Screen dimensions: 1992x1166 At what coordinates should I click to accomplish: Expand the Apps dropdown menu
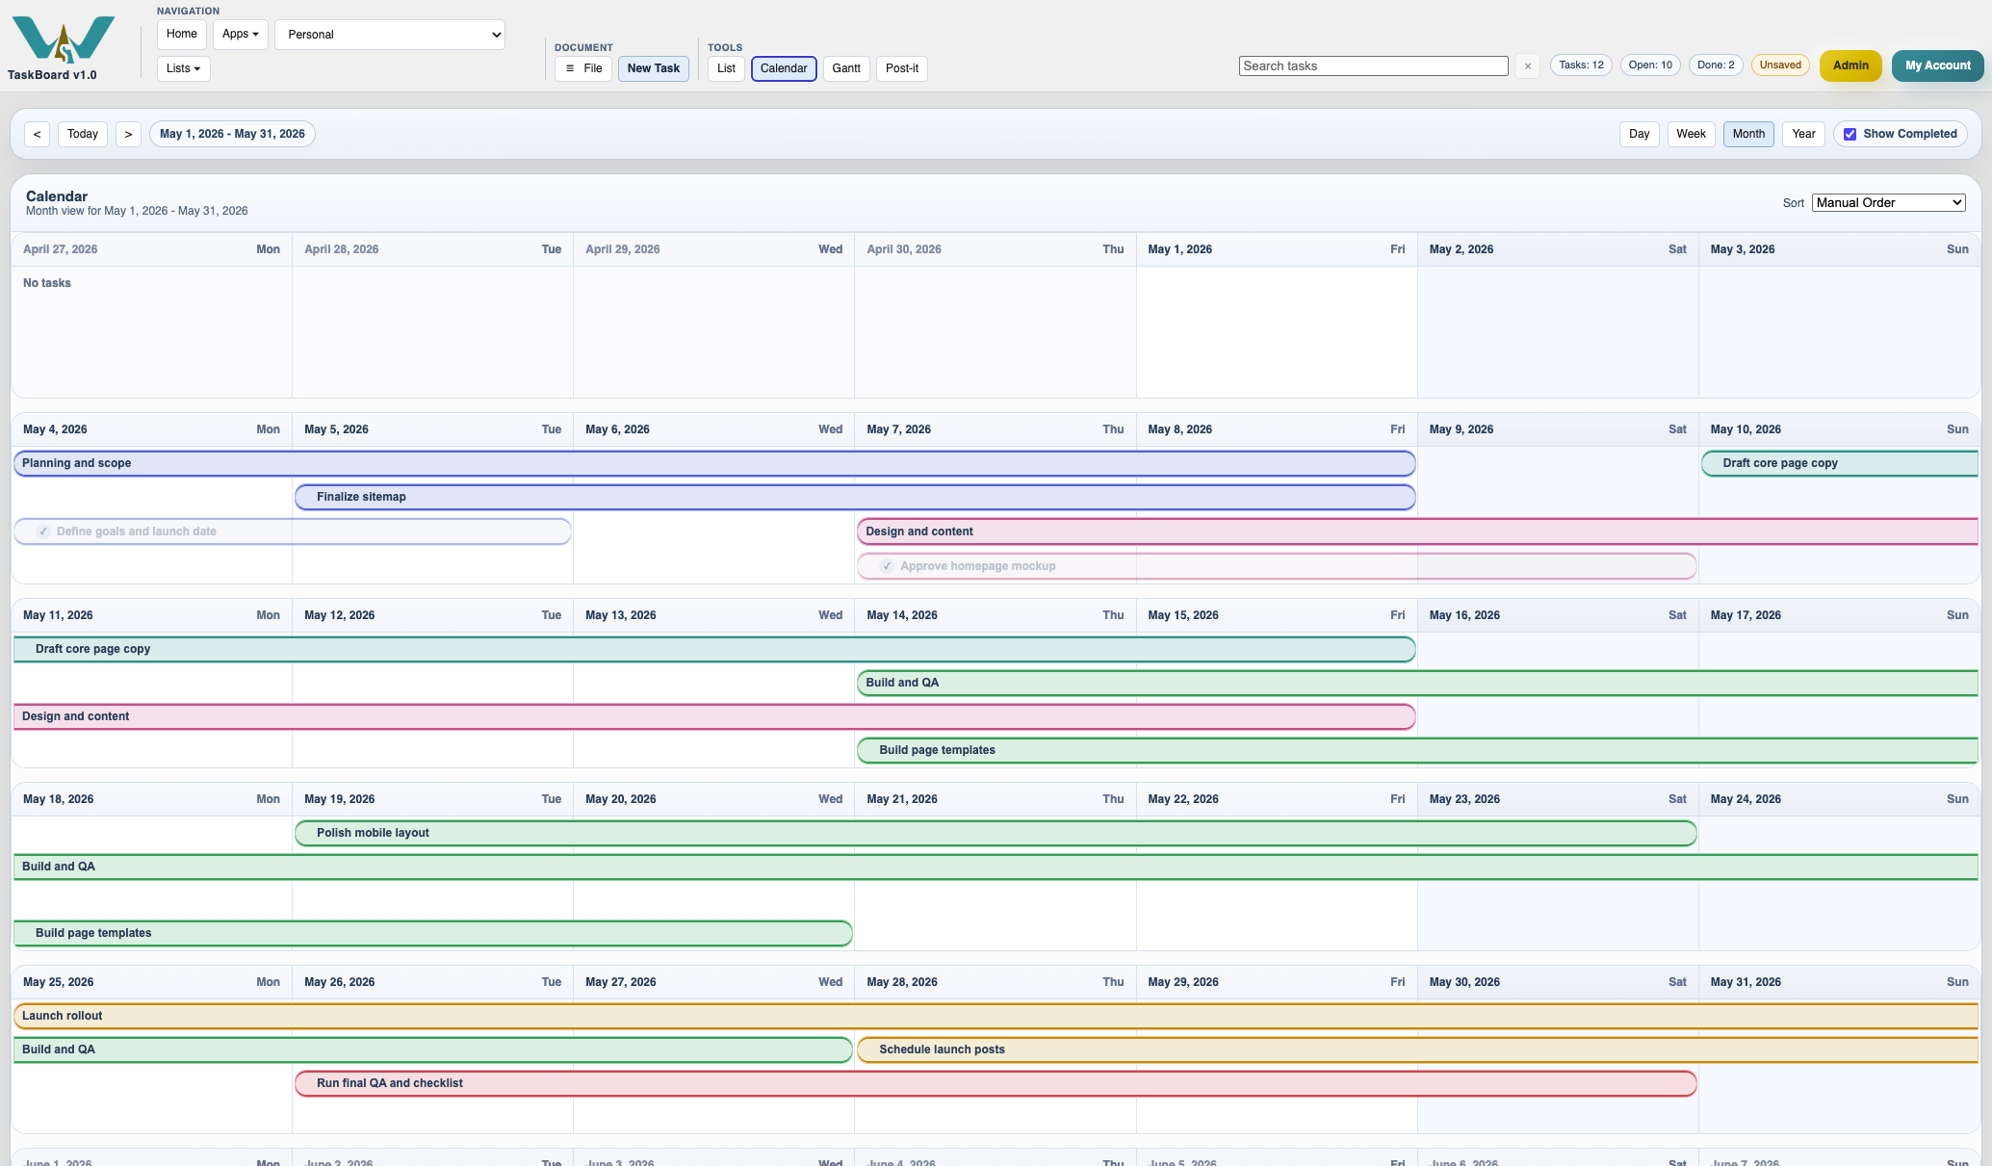(x=241, y=34)
